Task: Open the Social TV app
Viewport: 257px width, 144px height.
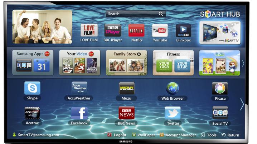Action: click(x=220, y=113)
